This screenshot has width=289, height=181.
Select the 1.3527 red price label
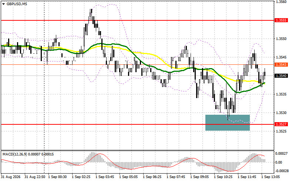[281, 124]
